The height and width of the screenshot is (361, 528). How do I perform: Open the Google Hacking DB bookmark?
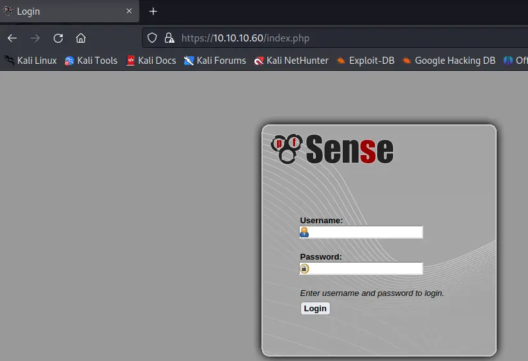point(449,61)
